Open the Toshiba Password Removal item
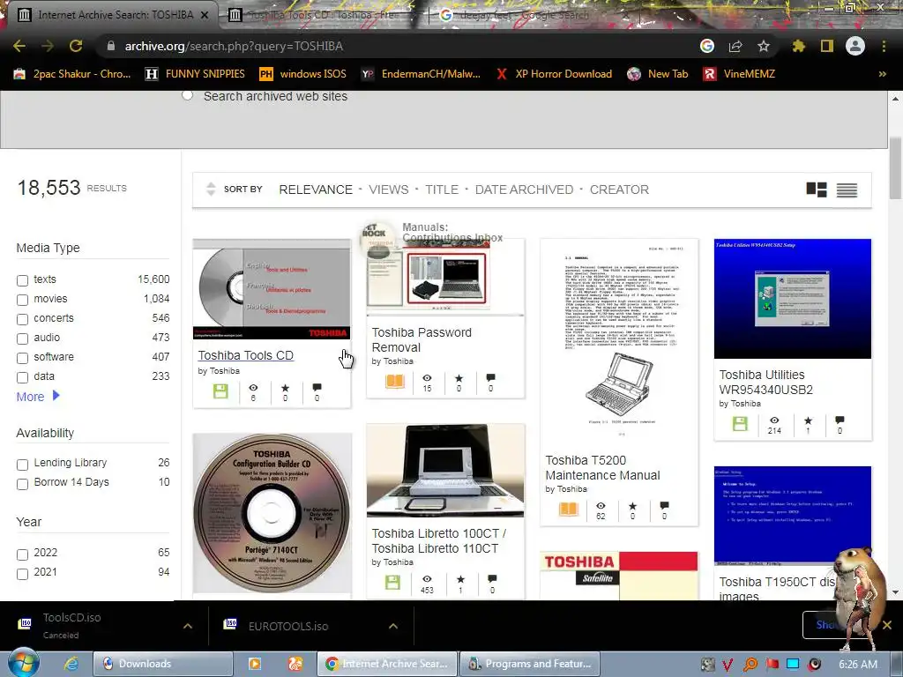The width and height of the screenshot is (903, 677). tap(422, 339)
